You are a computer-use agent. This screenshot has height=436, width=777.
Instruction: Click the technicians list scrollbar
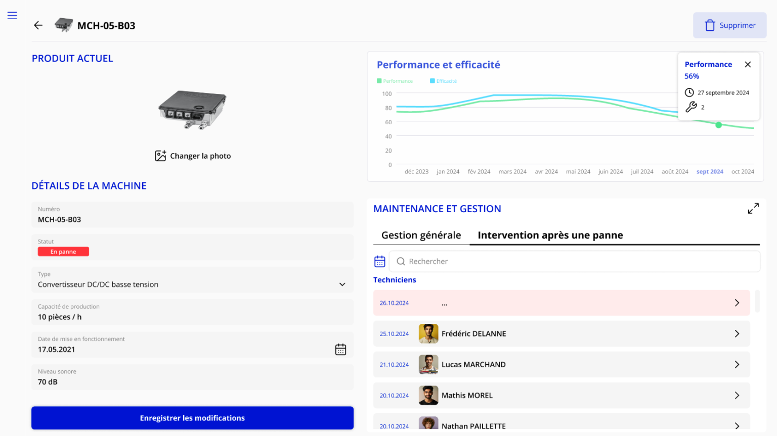[757, 301]
